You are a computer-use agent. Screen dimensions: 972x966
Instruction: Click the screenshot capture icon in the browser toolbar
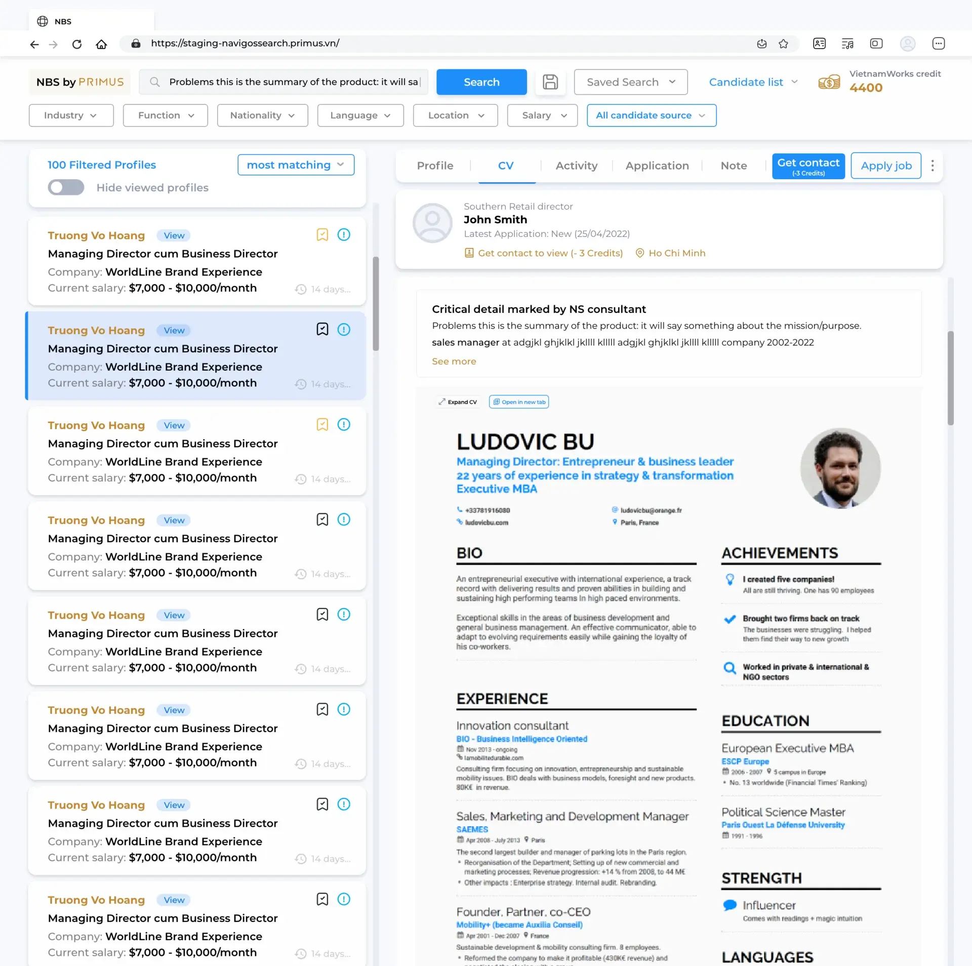click(876, 44)
